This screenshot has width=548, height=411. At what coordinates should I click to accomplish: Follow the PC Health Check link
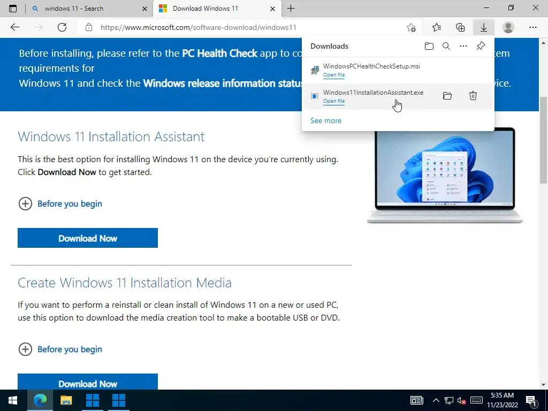click(x=219, y=53)
